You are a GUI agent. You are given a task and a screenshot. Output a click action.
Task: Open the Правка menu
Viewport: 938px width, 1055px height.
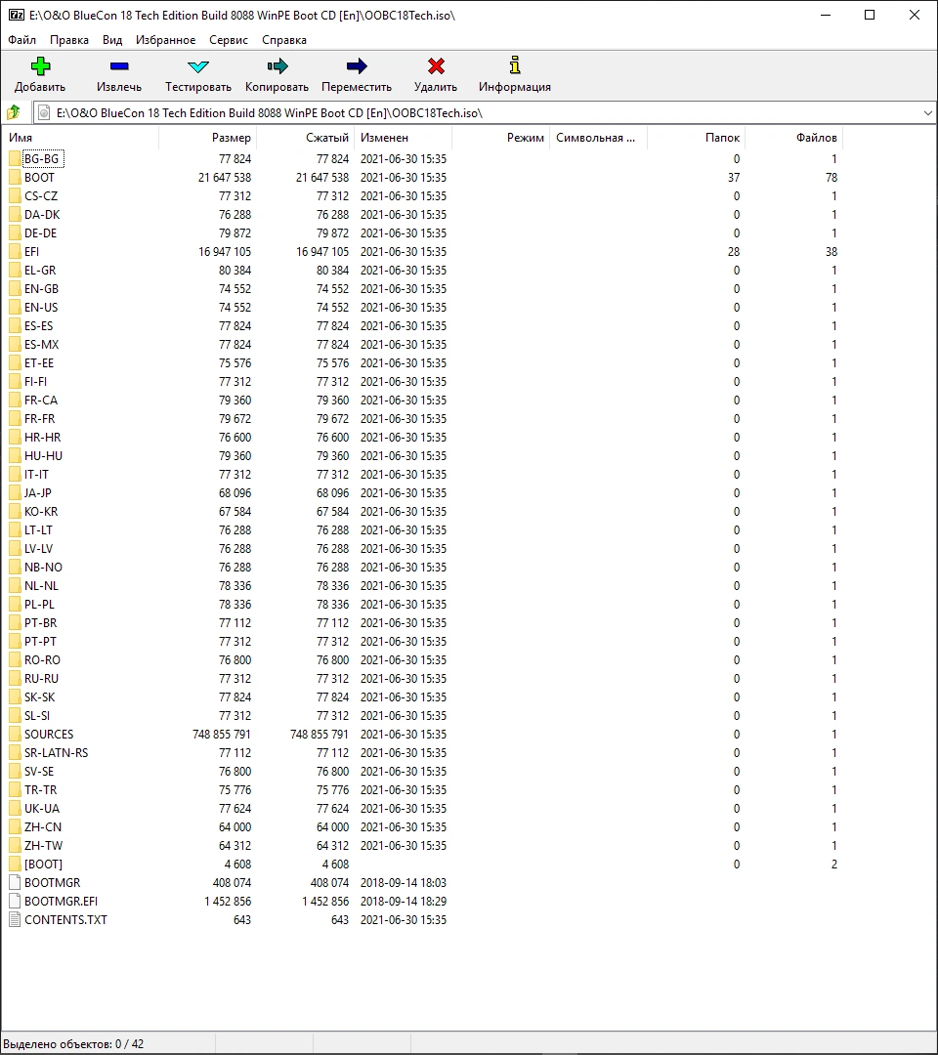[69, 40]
